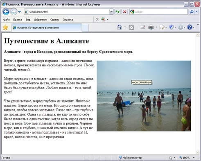Expand dropdown beside the globe toolbar icon
This screenshot has height=161, width=201.
click(x=108, y=20)
